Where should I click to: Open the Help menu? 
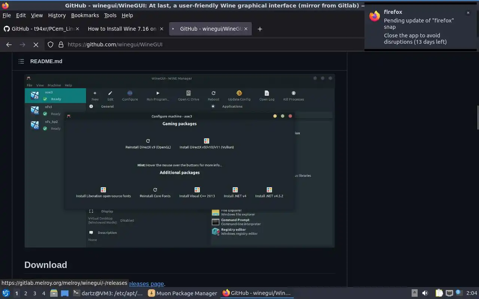tap(127, 15)
